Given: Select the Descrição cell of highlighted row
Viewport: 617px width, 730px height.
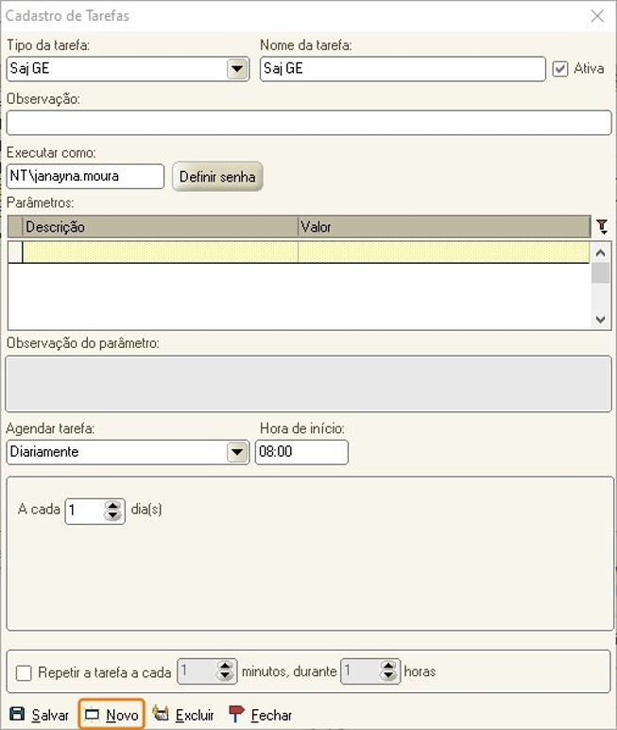Looking at the screenshot, I should [x=160, y=252].
